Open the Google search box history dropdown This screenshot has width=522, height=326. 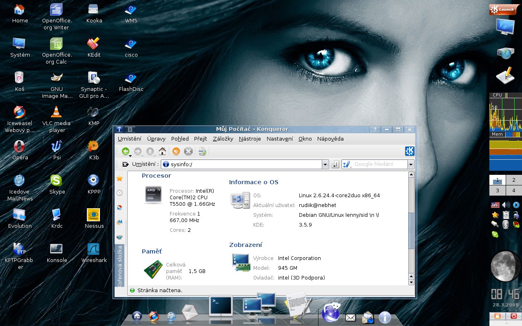pyautogui.click(x=411, y=164)
